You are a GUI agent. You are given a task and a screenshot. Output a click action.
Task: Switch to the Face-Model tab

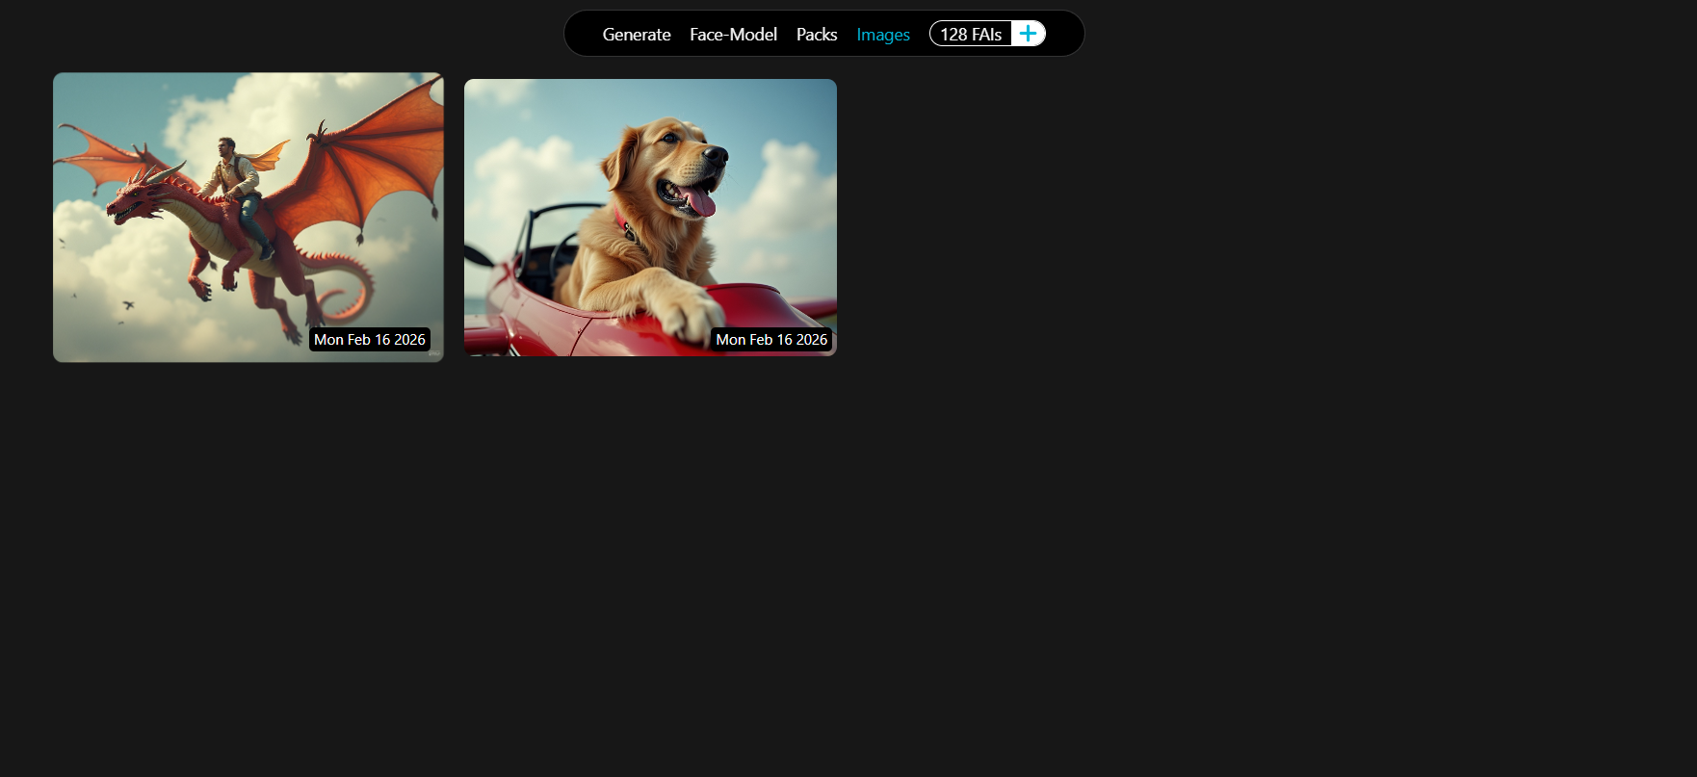coord(733,35)
